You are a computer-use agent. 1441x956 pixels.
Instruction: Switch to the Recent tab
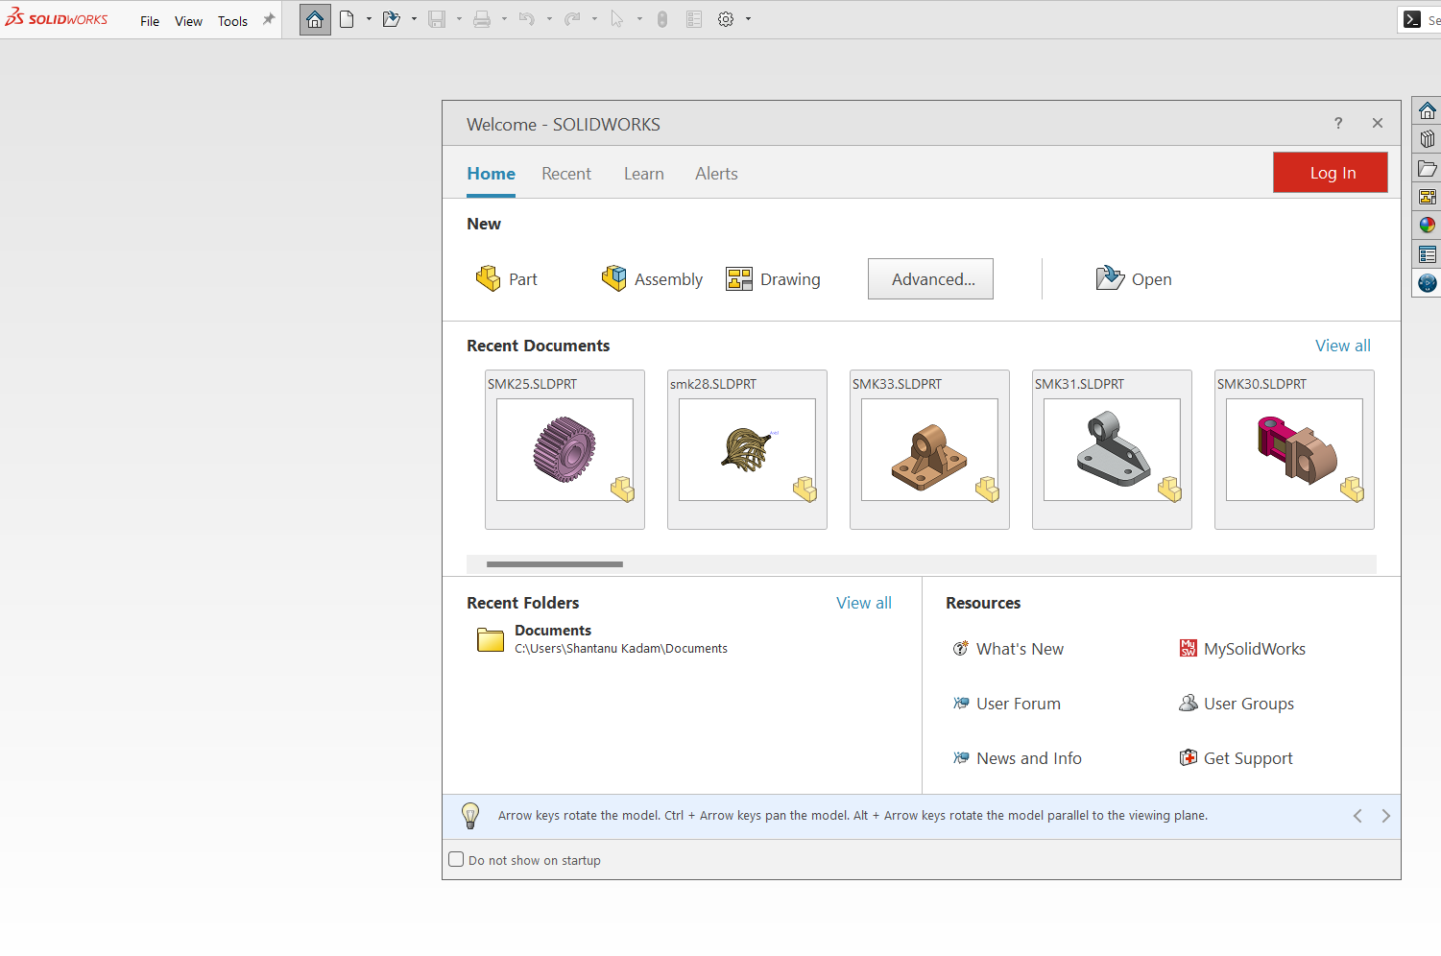click(x=566, y=174)
